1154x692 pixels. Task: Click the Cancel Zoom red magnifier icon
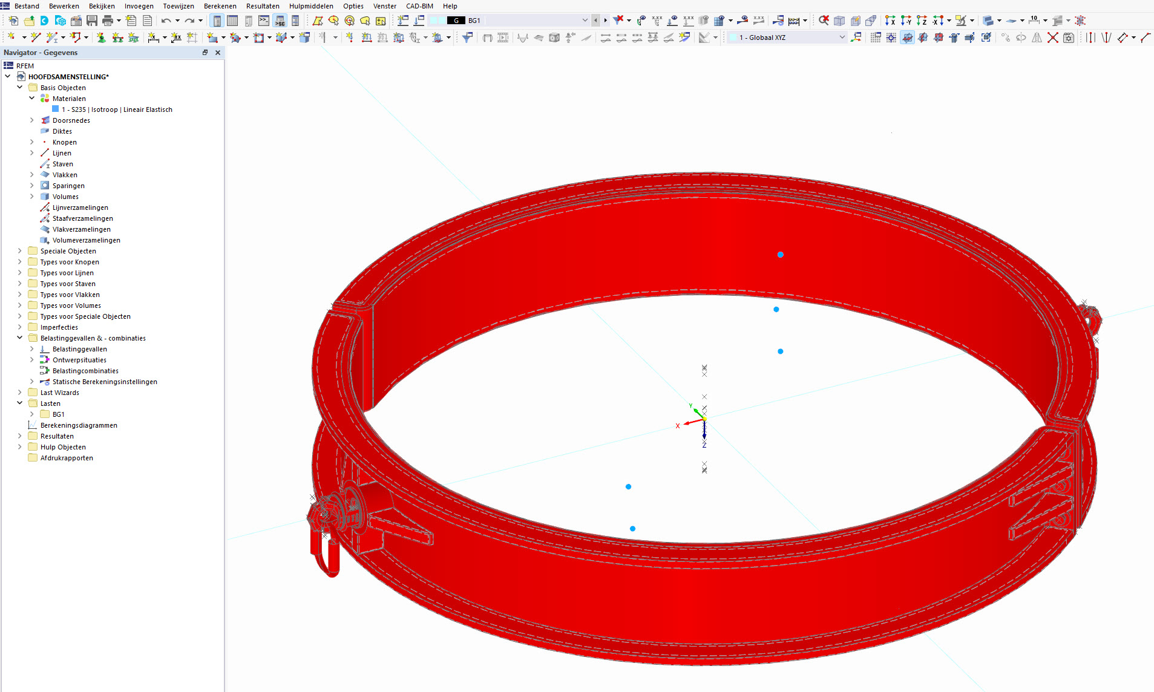pyautogui.click(x=824, y=20)
